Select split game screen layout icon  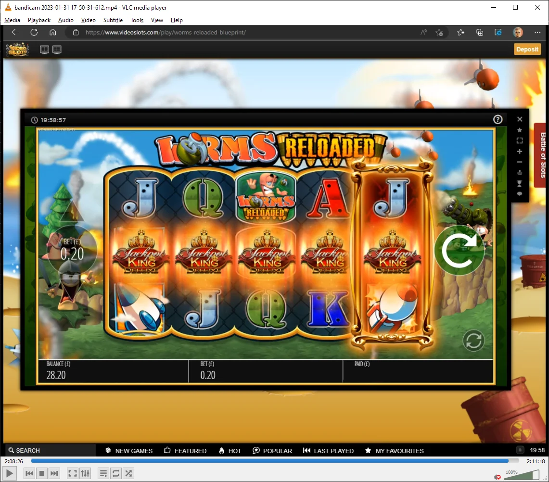click(x=57, y=50)
